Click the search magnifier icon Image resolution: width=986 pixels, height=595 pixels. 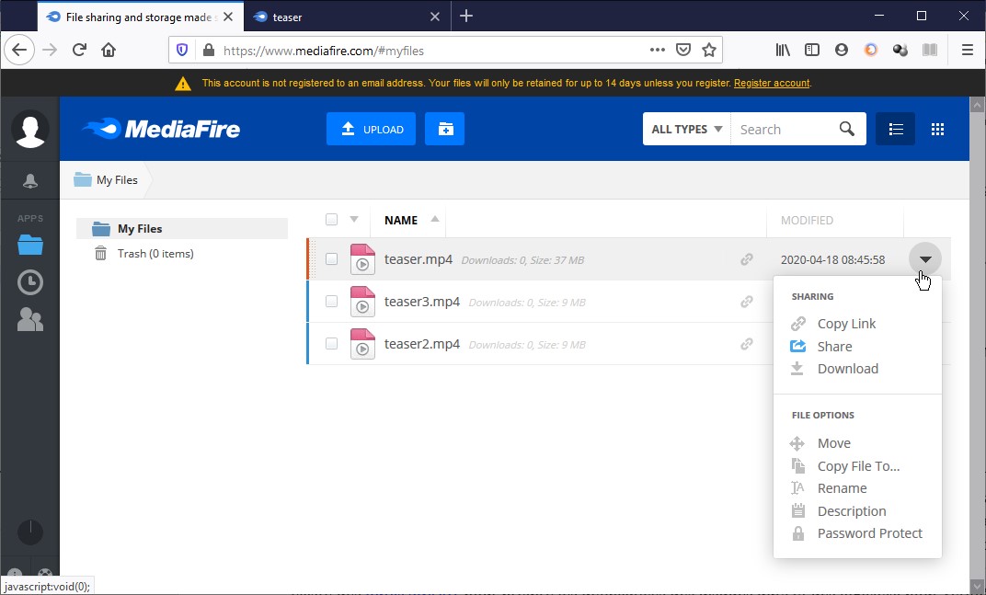click(847, 130)
